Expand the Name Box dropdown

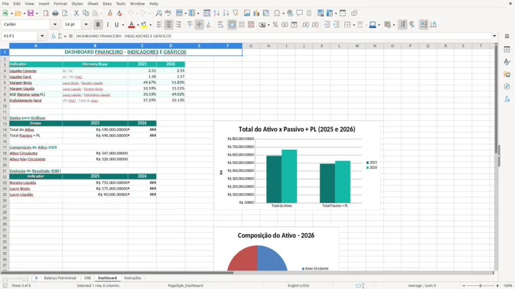(x=42, y=36)
